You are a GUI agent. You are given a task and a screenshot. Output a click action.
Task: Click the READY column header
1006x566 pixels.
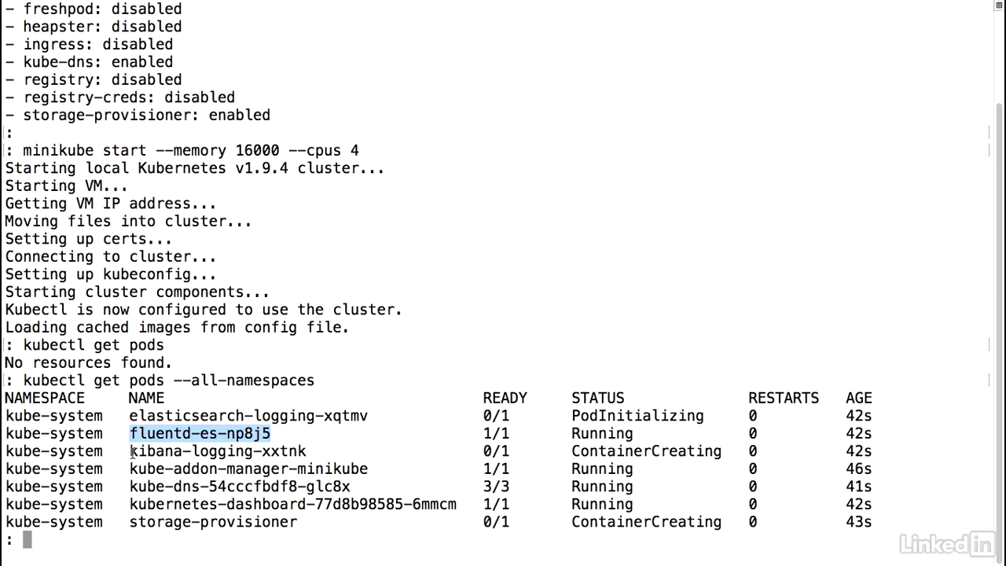505,399
